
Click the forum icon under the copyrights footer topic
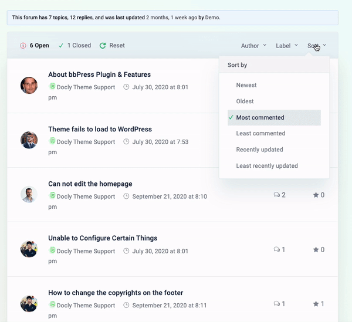click(52, 304)
